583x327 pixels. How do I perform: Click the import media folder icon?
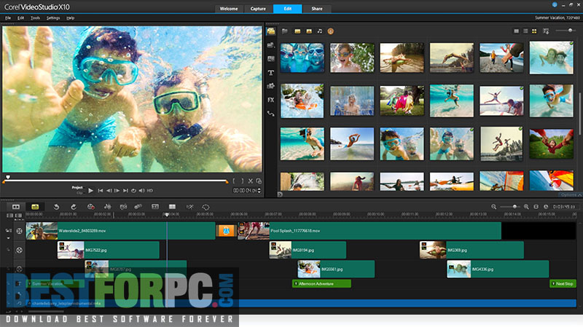coord(285,31)
